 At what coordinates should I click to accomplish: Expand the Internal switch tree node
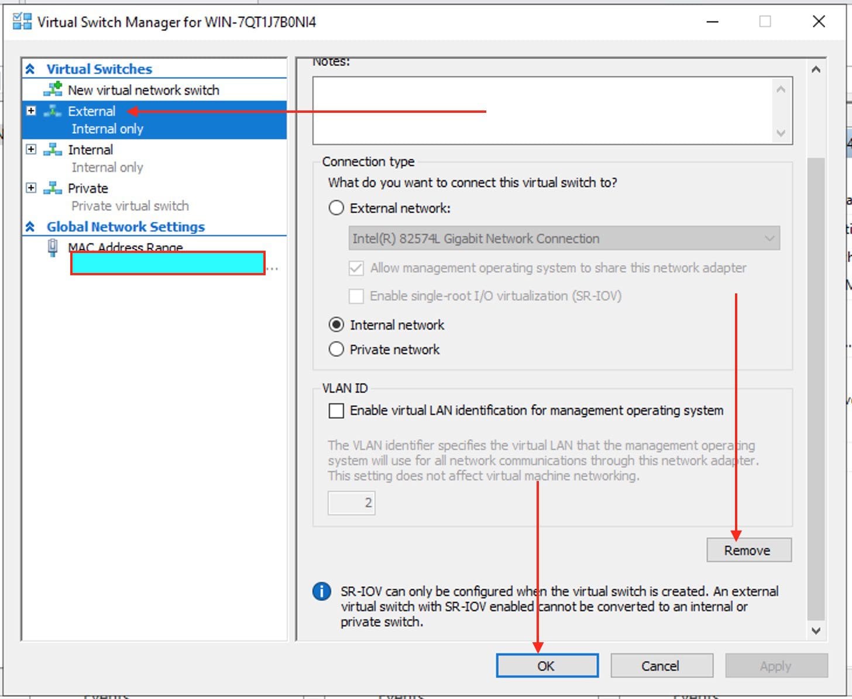(x=32, y=149)
